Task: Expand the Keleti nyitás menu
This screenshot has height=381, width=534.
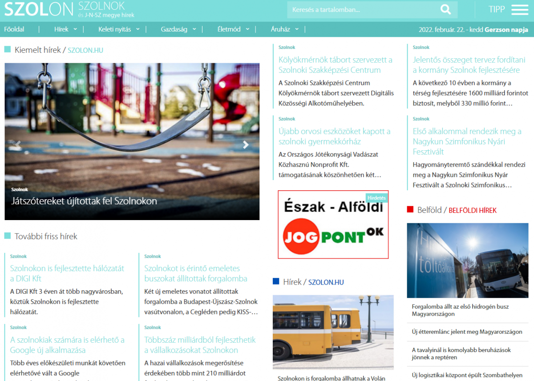Action: click(138, 29)
